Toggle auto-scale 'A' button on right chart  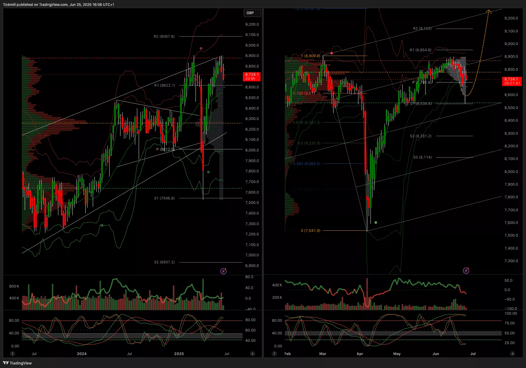tap(512, 354)
